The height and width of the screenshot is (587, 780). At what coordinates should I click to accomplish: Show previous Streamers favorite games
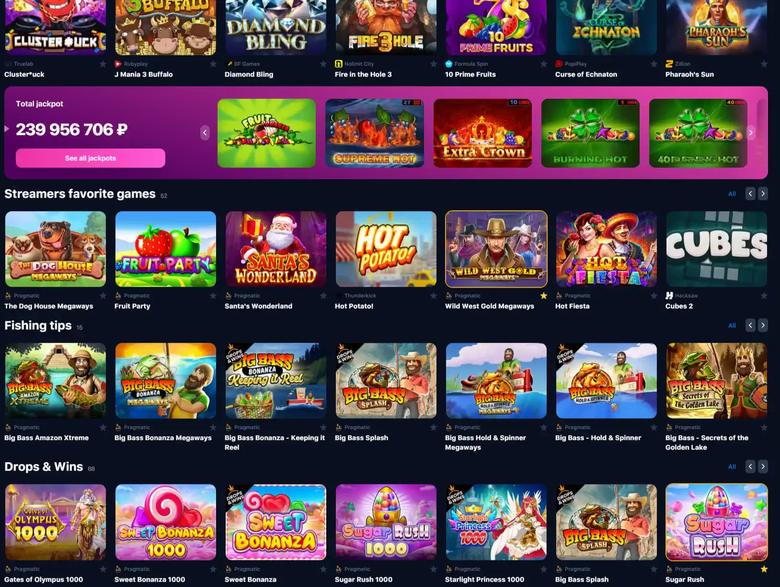[x=750, y=194]
